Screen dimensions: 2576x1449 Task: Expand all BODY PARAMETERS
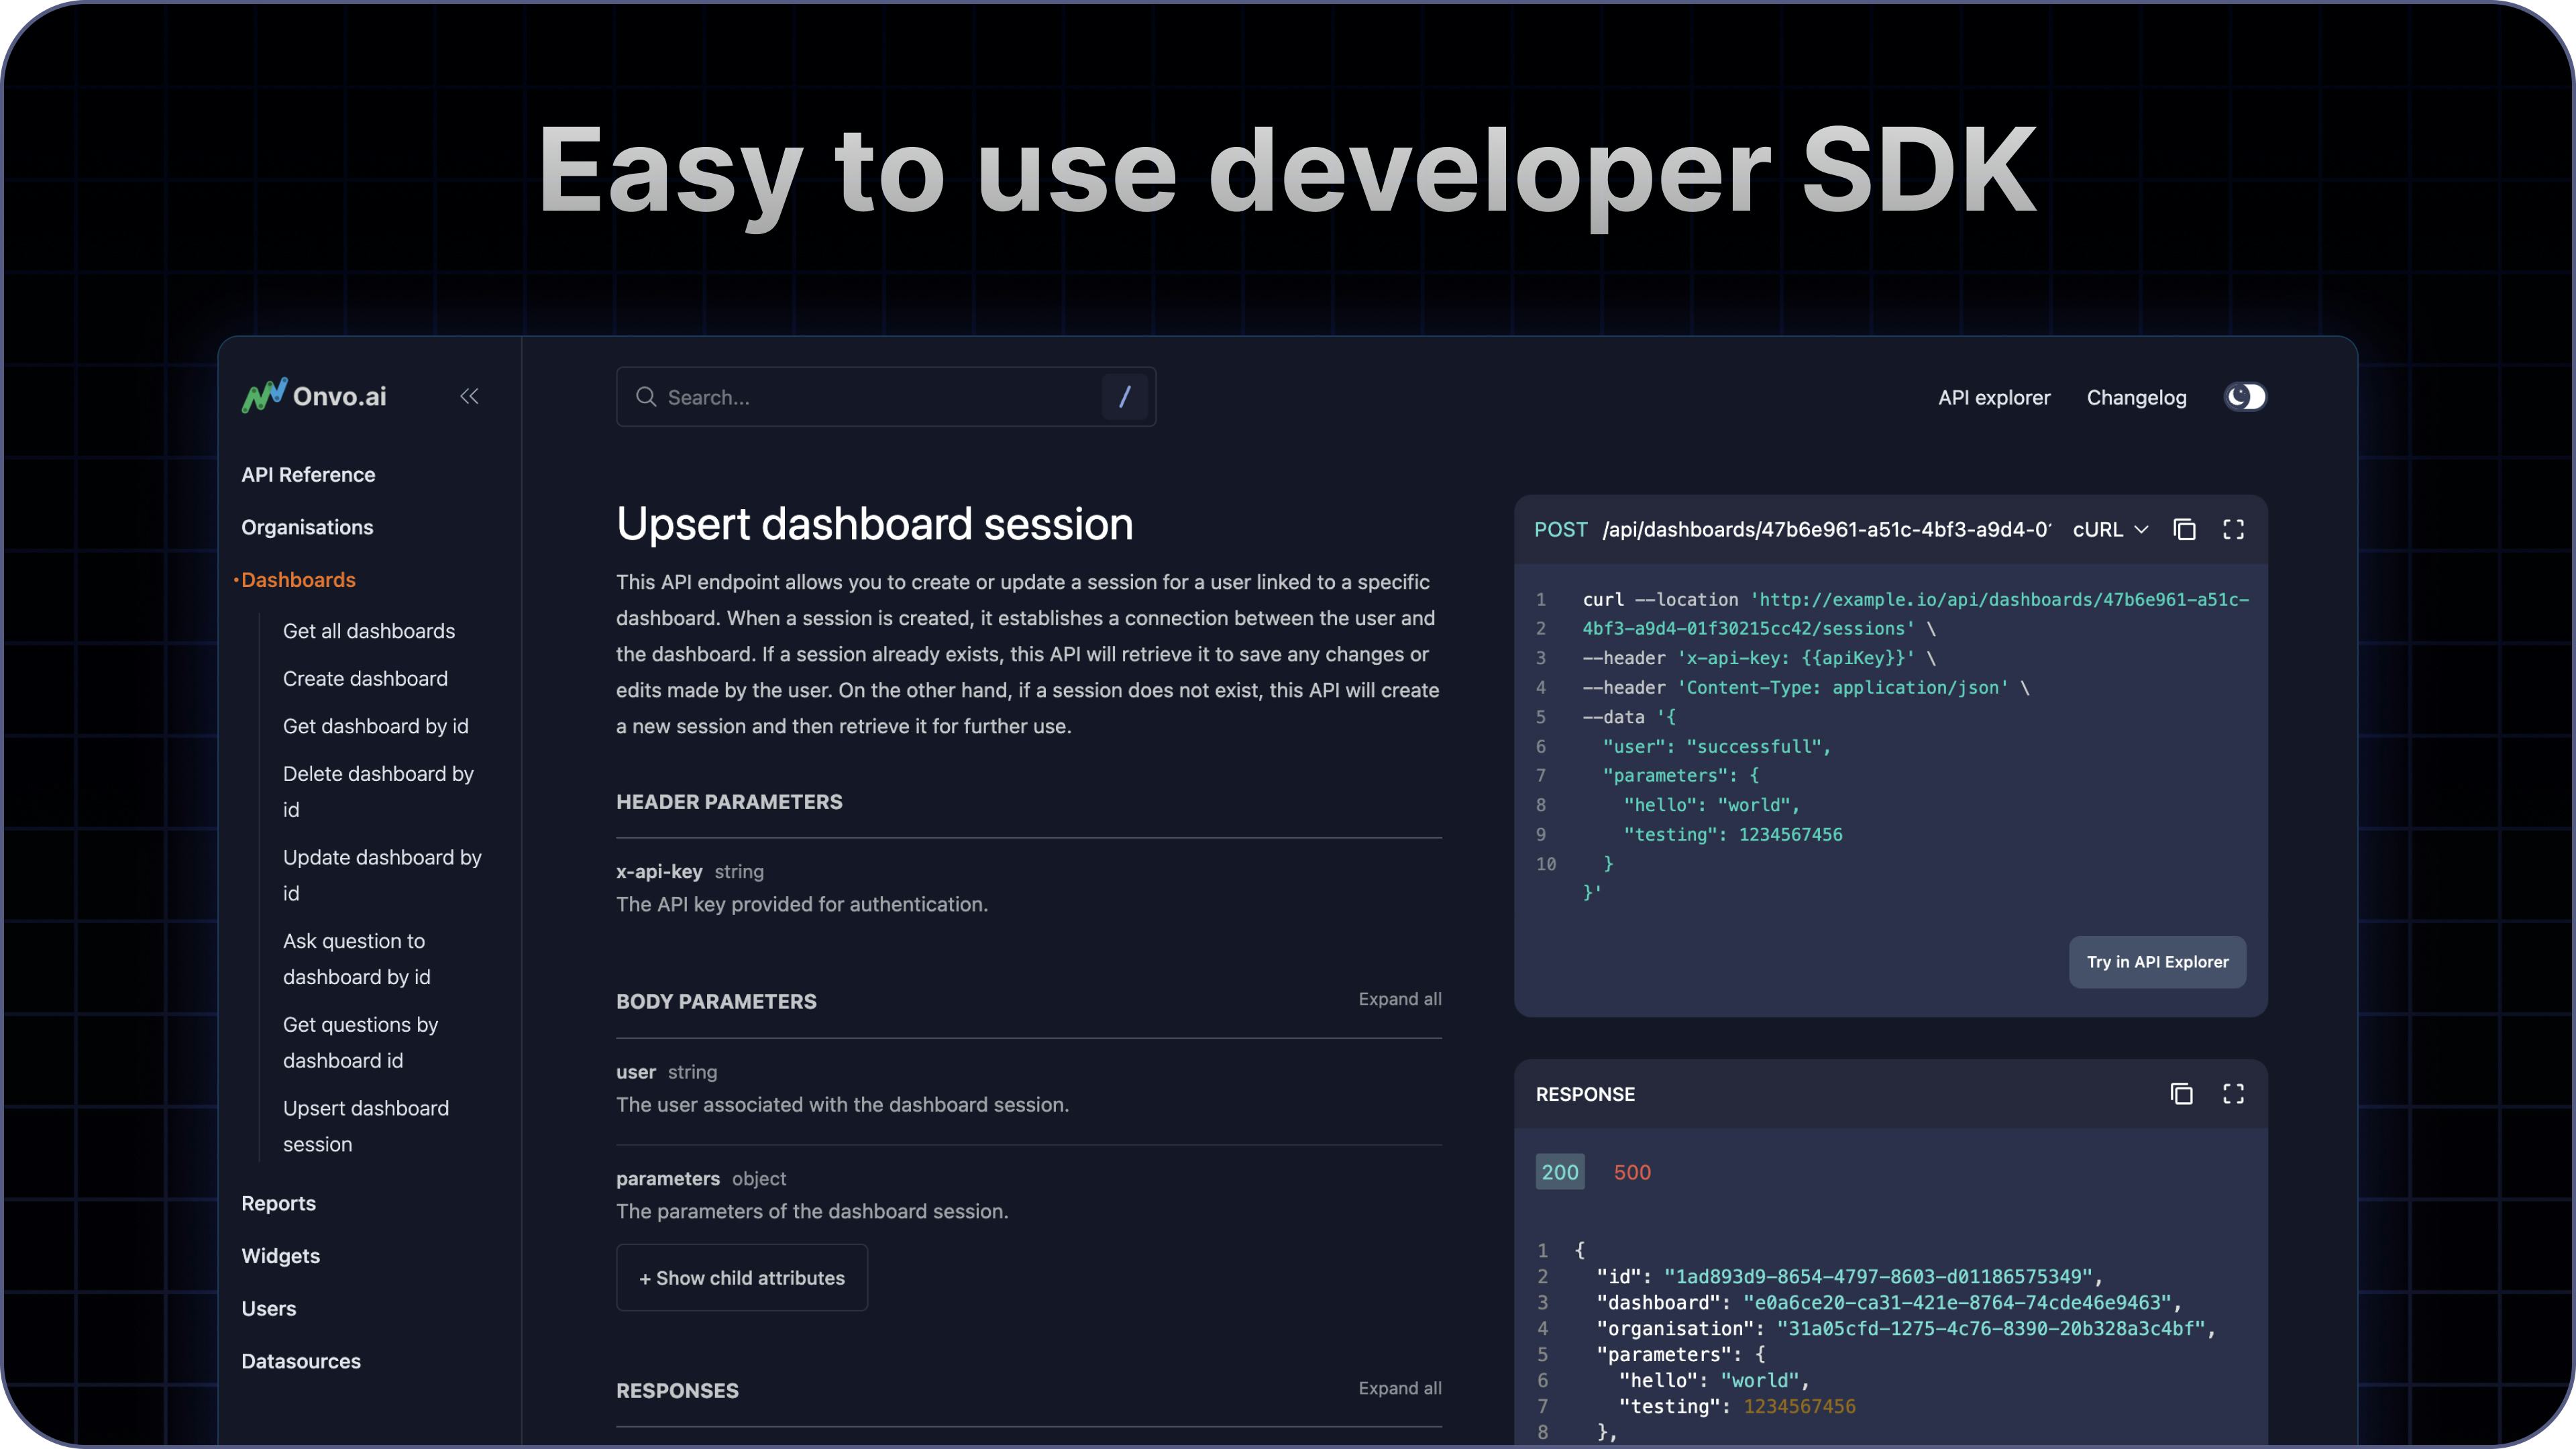point(1399,998)
